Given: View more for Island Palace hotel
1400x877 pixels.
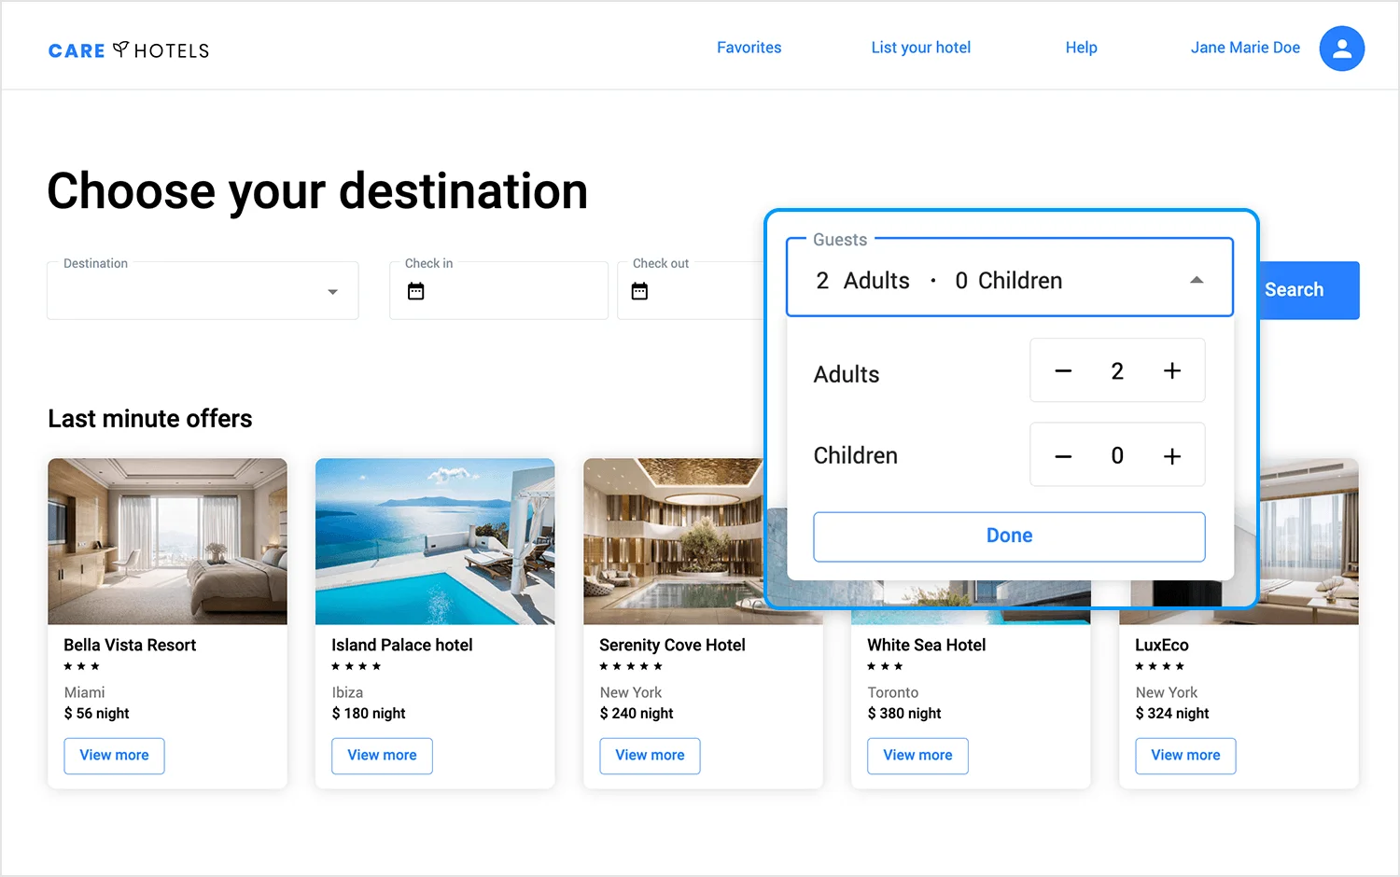Looking at the screenshot, I should (382, 756).
